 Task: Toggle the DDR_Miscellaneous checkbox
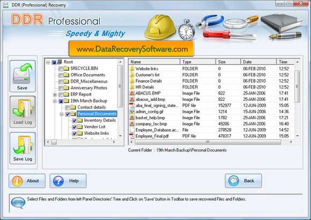click(61, 82)
